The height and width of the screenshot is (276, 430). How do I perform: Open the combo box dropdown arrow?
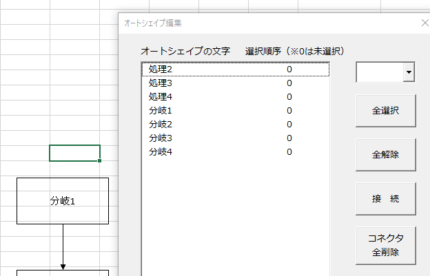point(409,72)
